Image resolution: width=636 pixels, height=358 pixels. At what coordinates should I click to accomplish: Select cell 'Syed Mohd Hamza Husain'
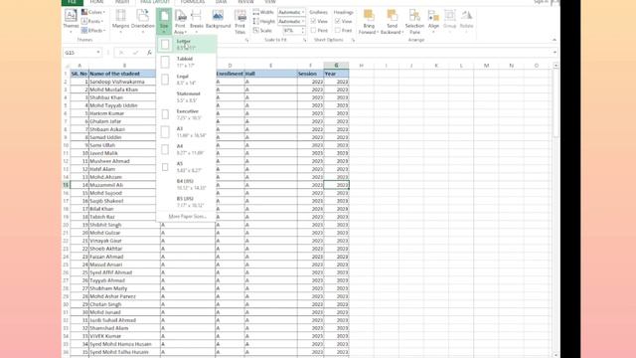click(x=124, y=344)
